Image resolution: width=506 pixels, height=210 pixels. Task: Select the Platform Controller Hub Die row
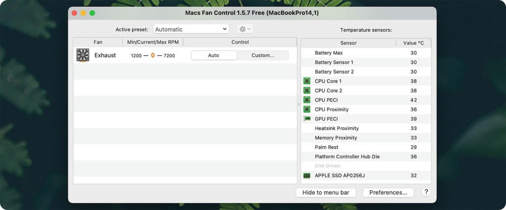click(x=366, y=157)
